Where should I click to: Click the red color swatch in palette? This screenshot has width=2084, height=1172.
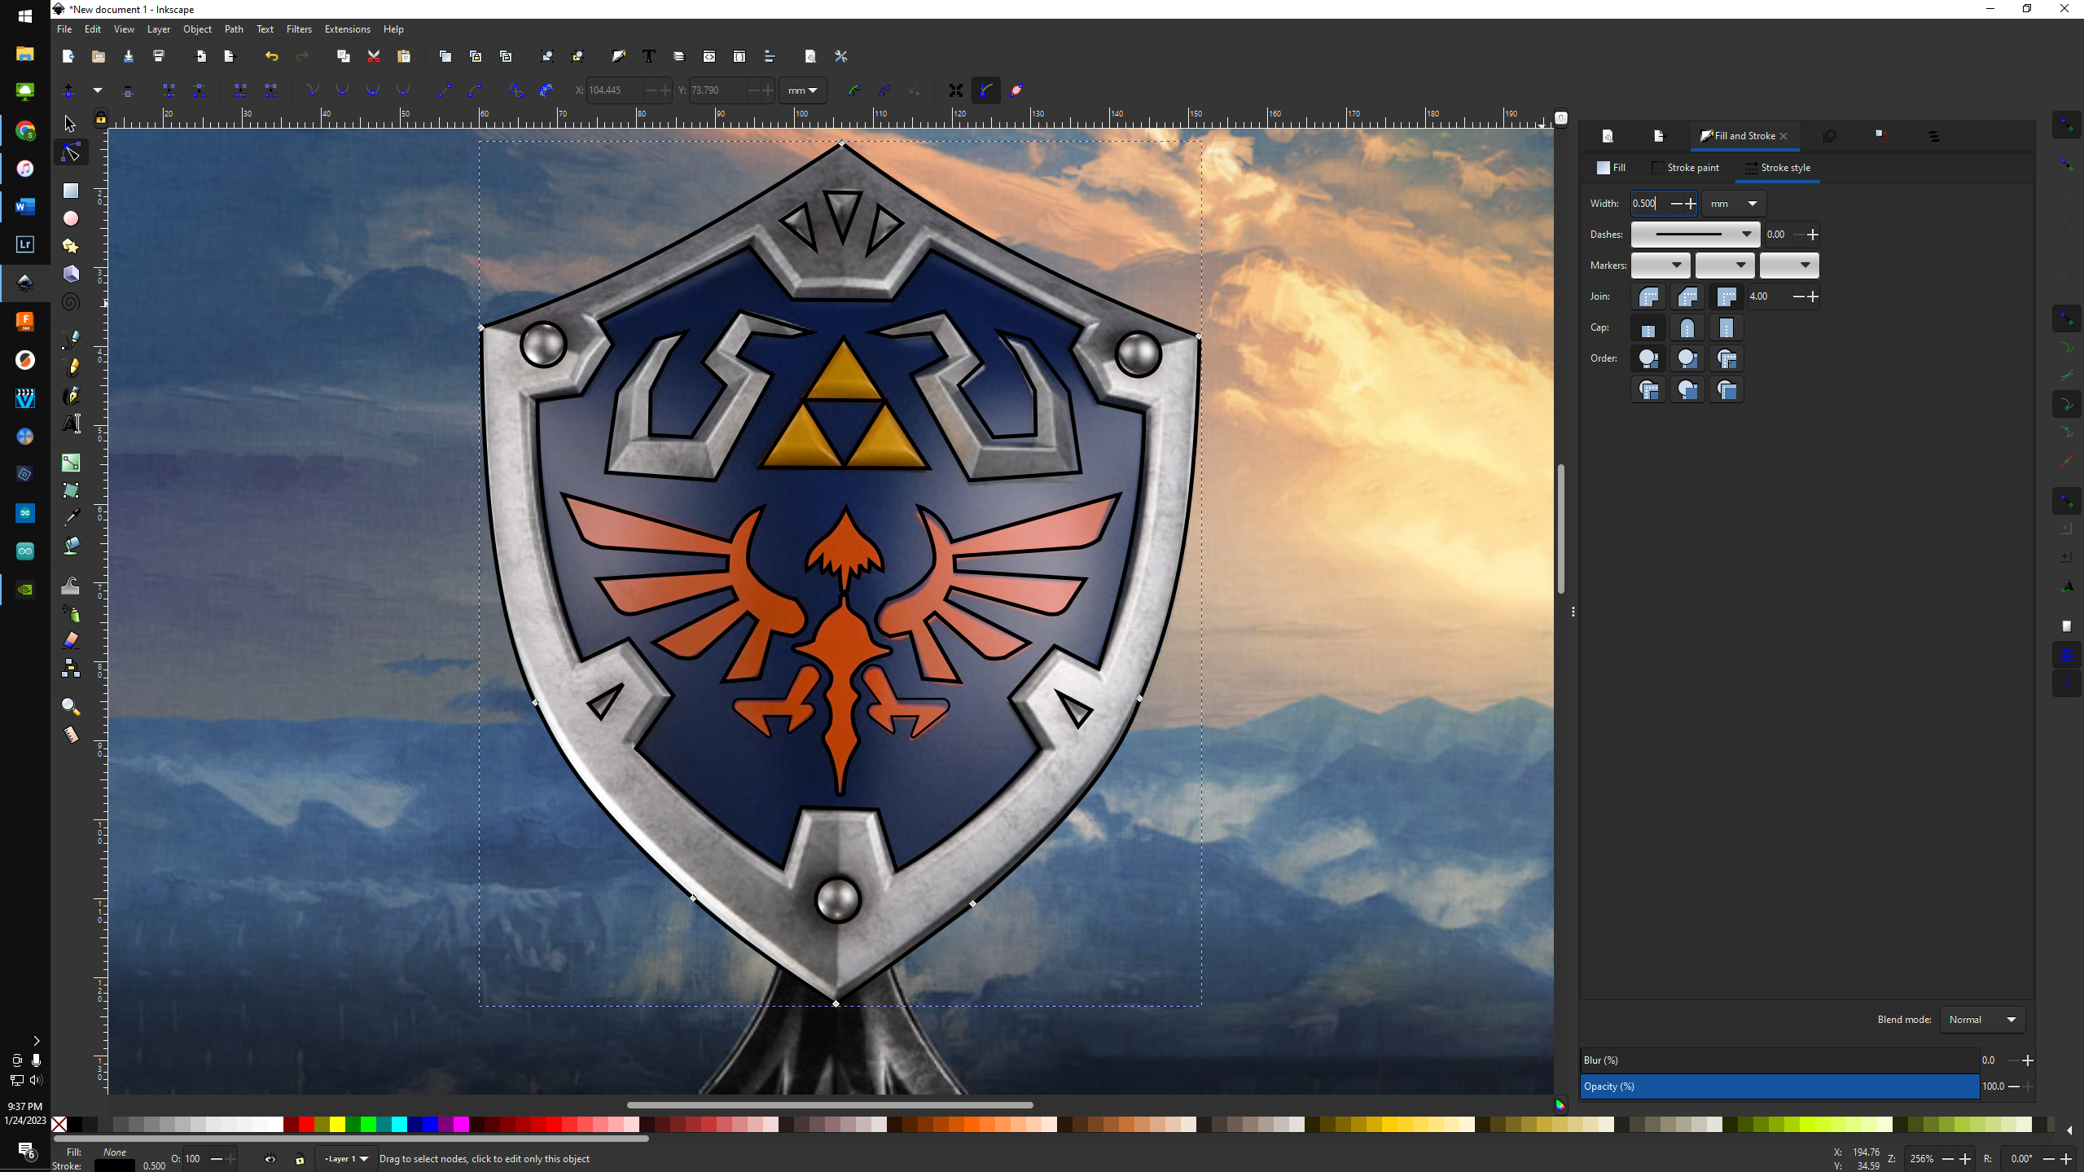pyautogui.click(x=306, y=1125)
